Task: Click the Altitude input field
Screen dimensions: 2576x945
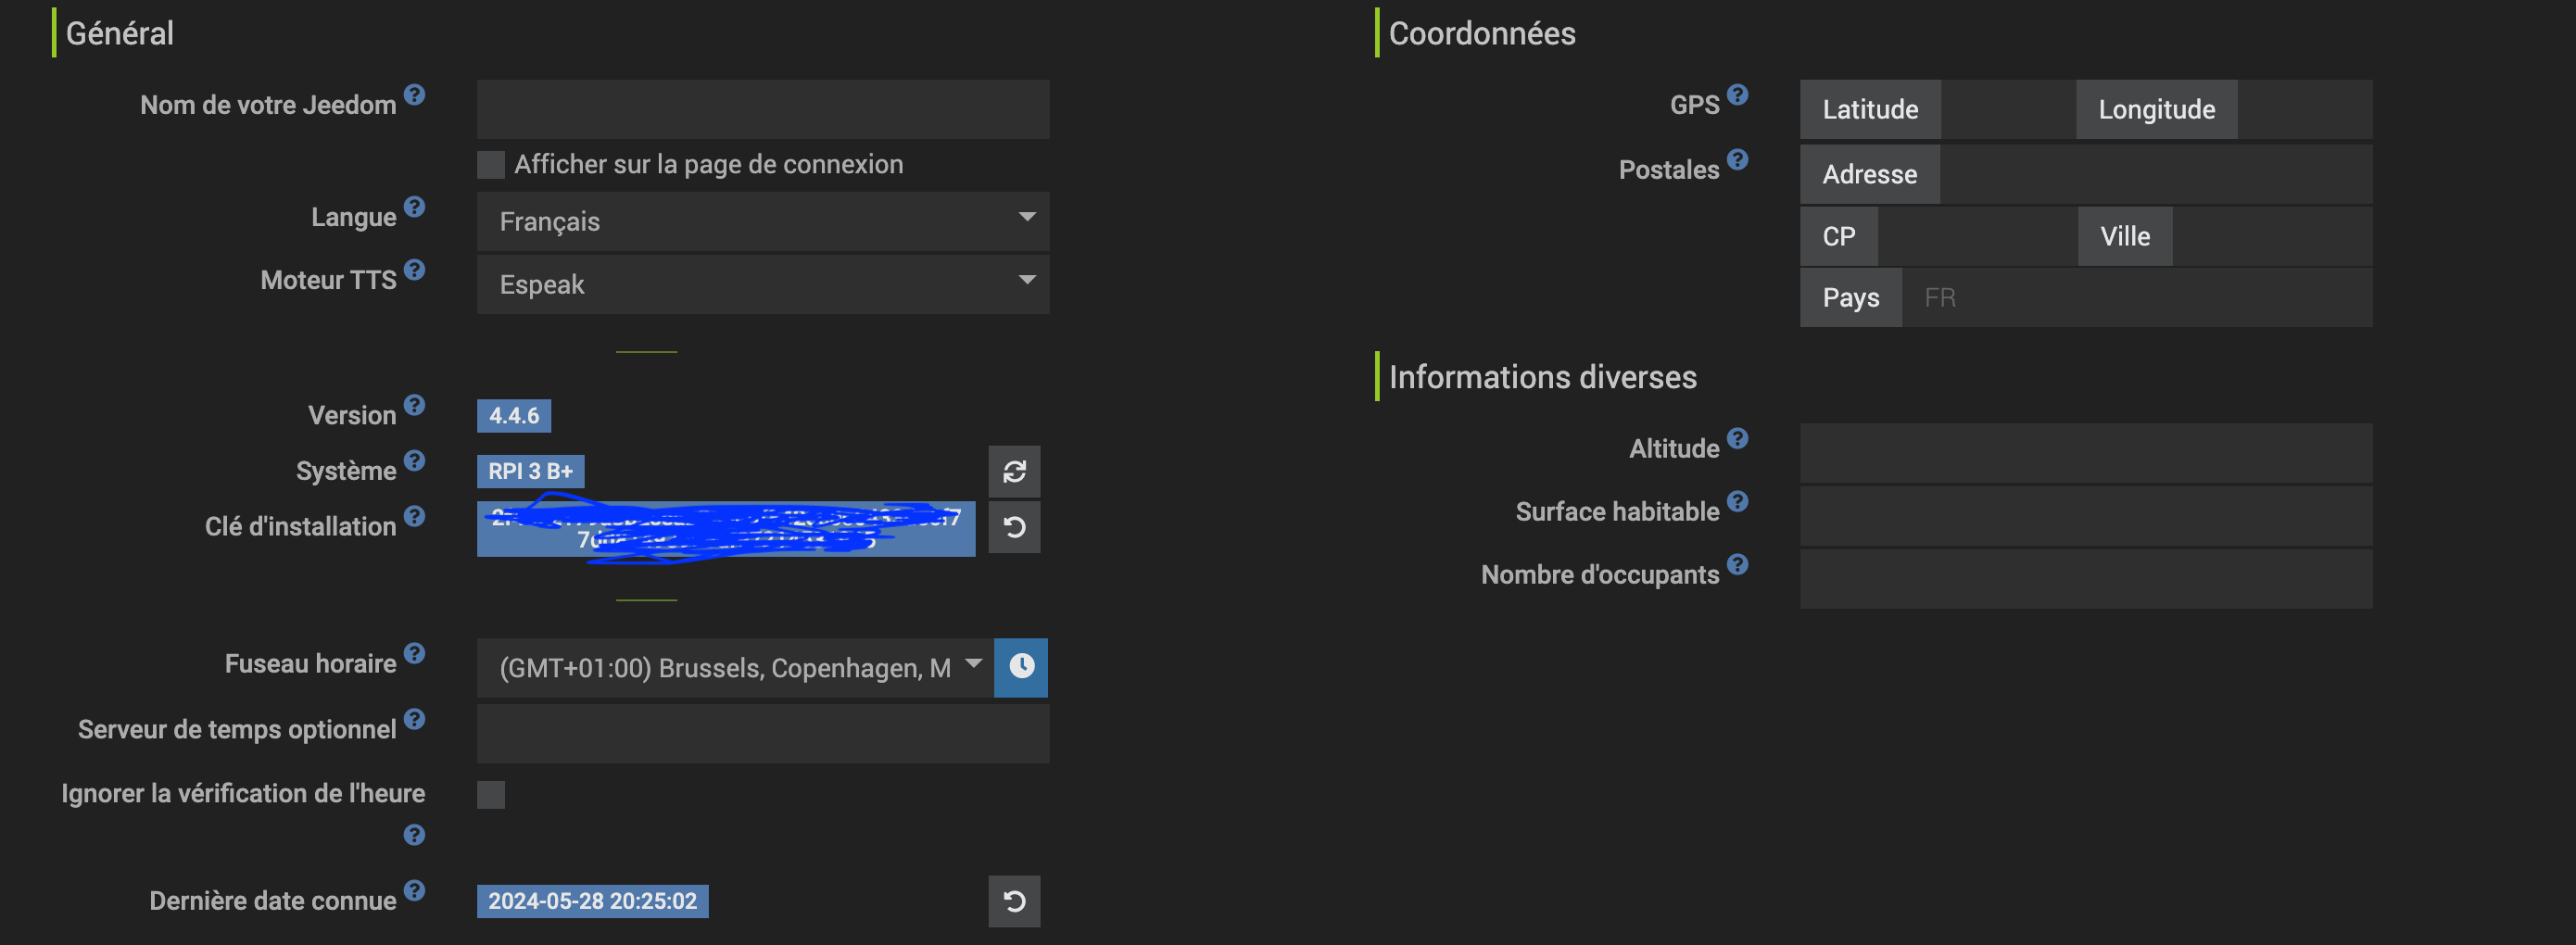Action: pyautogui.click(x=2085, y=452)
